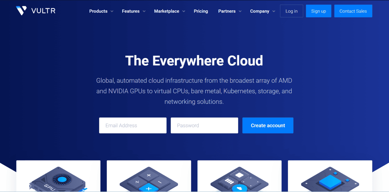Click the Contact Sales button

[x=353, y=11]
